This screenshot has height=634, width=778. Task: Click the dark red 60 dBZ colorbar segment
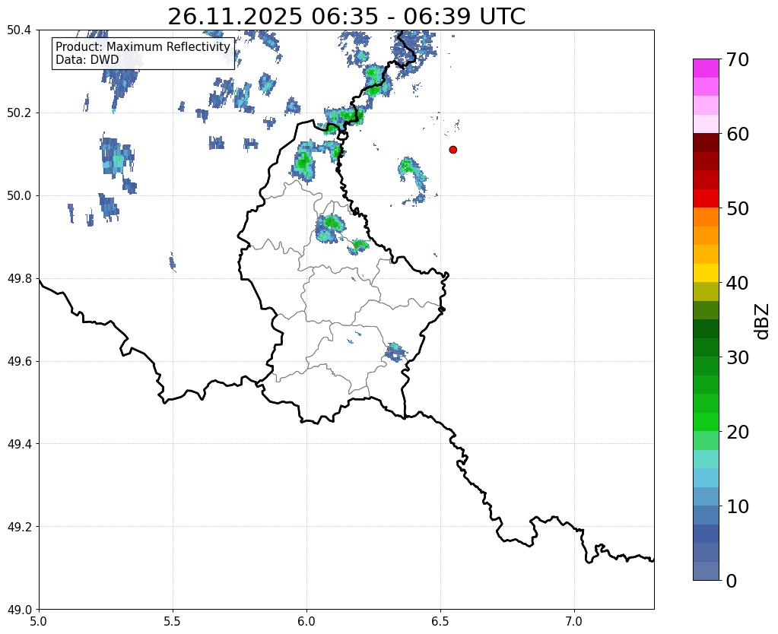(x=706, y=142)
